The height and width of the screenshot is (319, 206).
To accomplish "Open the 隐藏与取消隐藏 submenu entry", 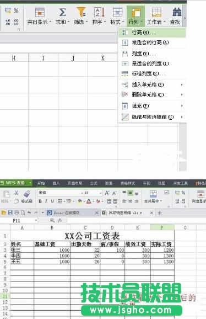I will pyautogui.click(x=152, y=117).
